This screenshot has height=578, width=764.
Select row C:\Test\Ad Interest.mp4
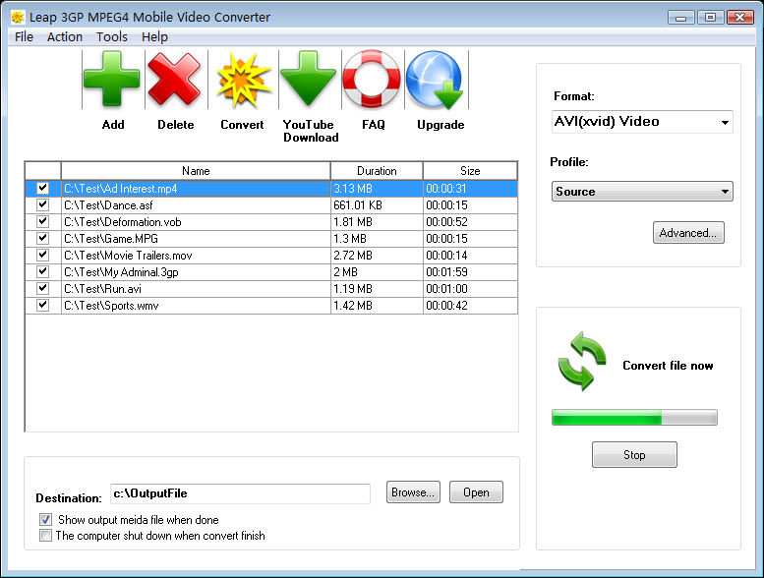pyautogui.click(x=271, y=189)
